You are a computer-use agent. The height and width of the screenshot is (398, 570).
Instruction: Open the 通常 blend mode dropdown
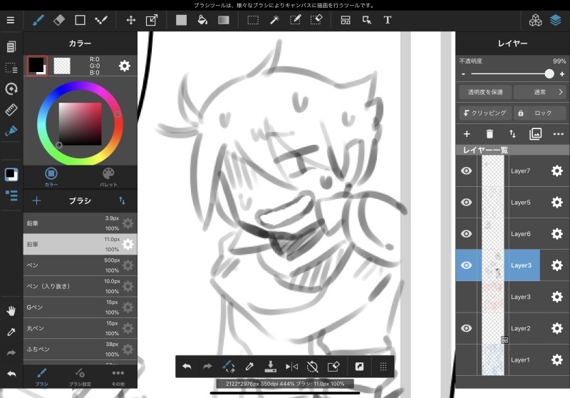(540, 92)
